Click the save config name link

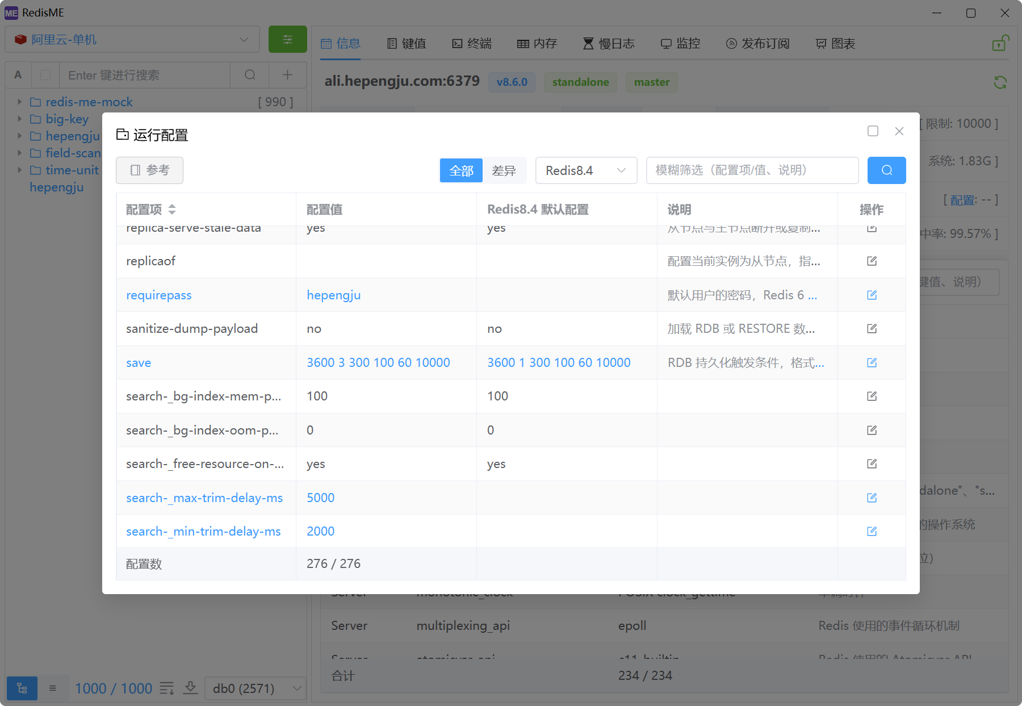139,363
